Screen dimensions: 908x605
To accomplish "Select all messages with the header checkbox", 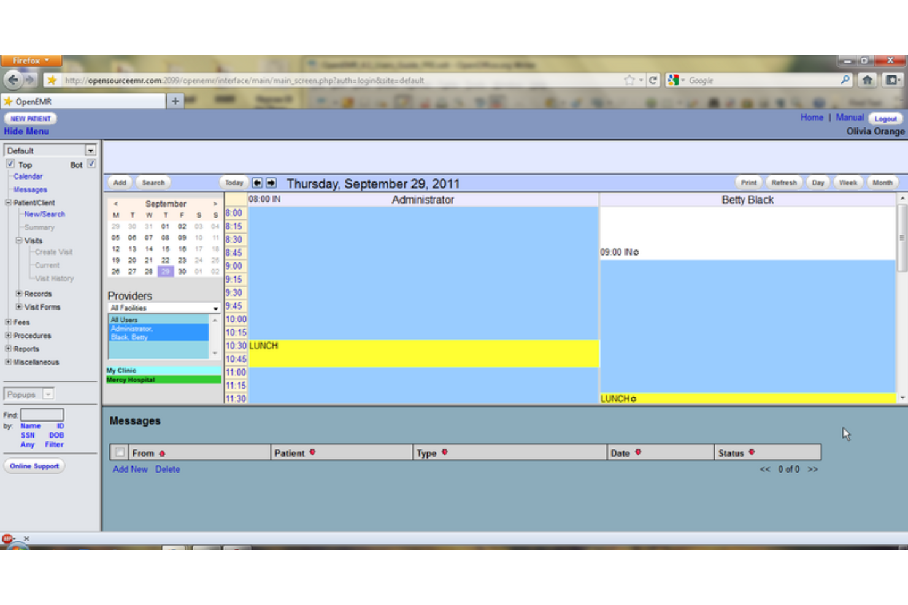I will click(x=120, y=452).
